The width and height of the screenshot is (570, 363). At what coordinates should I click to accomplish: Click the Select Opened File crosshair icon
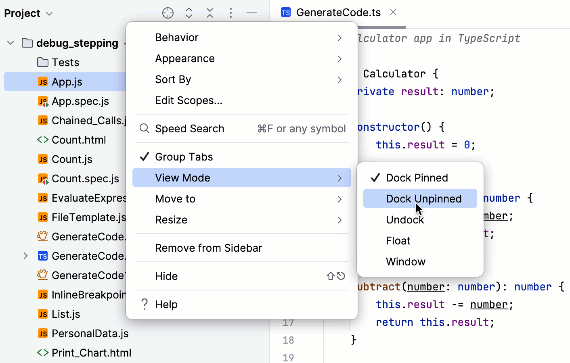168,13
